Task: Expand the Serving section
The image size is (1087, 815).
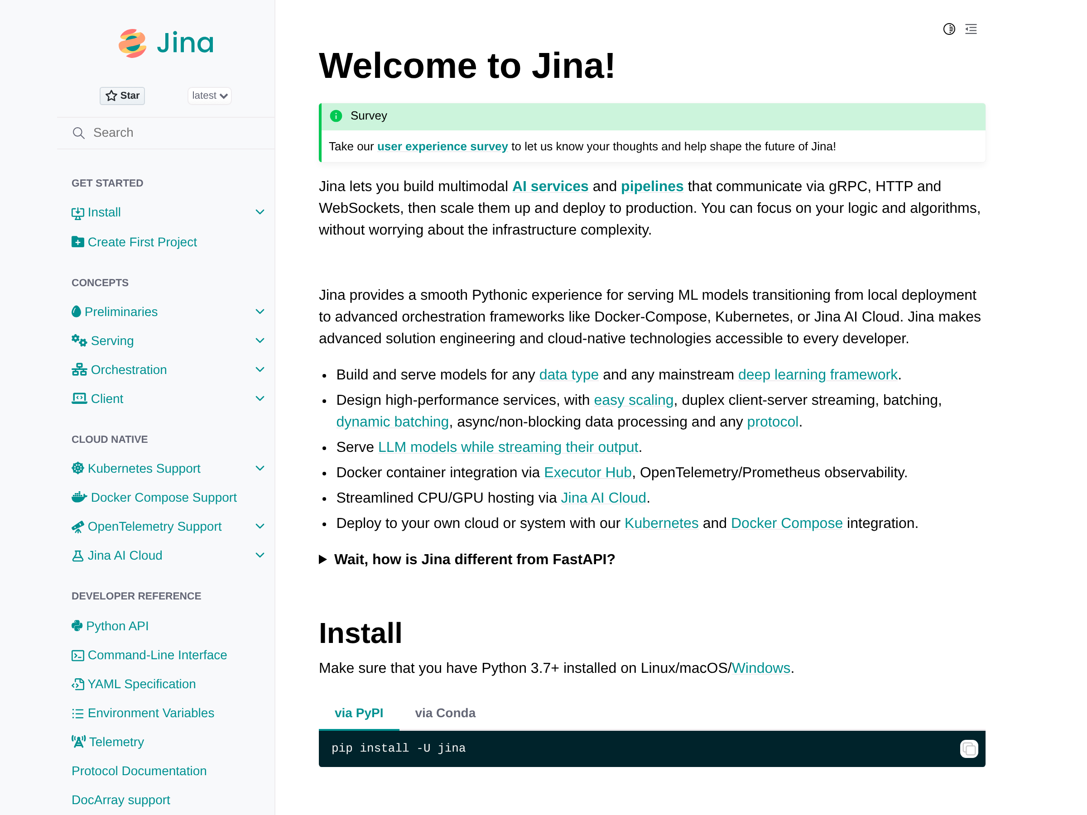Action: click(260, 340)
